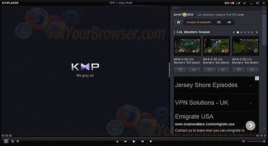
Task: Open second match in new window icon
Action: [x=223, y=70]
